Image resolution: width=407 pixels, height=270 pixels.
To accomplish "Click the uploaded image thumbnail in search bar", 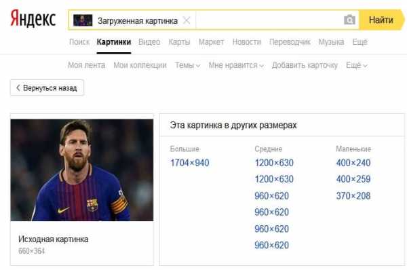I will (x=83, y=20).
